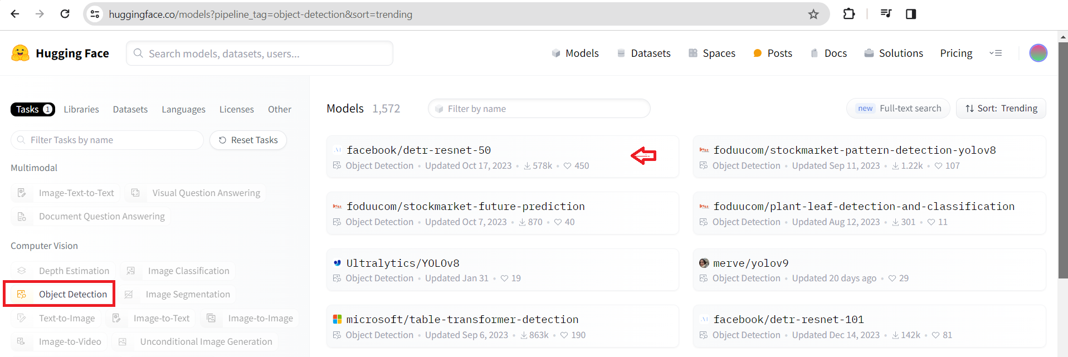
Task: Open the Ultralytics/YOLOv8 model card
Action: point(503,270)
